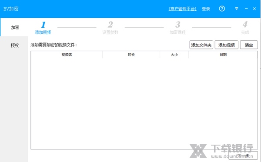The image size is (261, 162).
Task: Close the EV加密 window
Action: tap(254, 9)
